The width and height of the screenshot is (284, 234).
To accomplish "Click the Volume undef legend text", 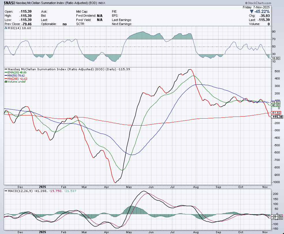I will tap(16, 82).
